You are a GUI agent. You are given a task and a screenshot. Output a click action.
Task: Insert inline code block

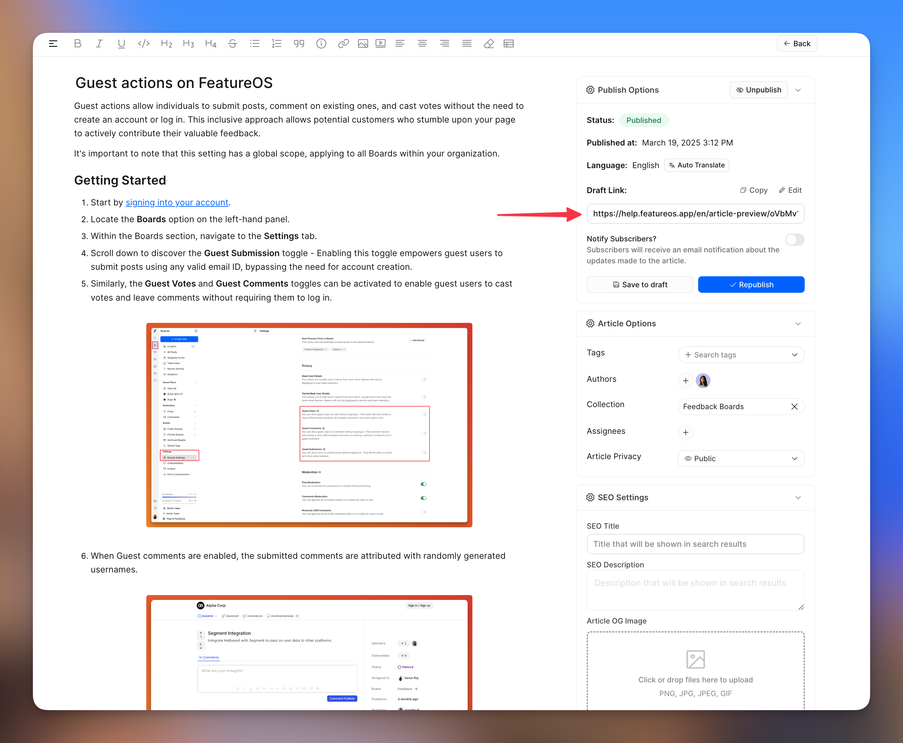click(x=144, y=44)
